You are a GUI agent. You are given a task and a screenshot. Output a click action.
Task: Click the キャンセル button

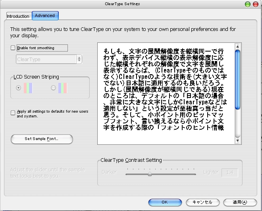tap(202, 202)
